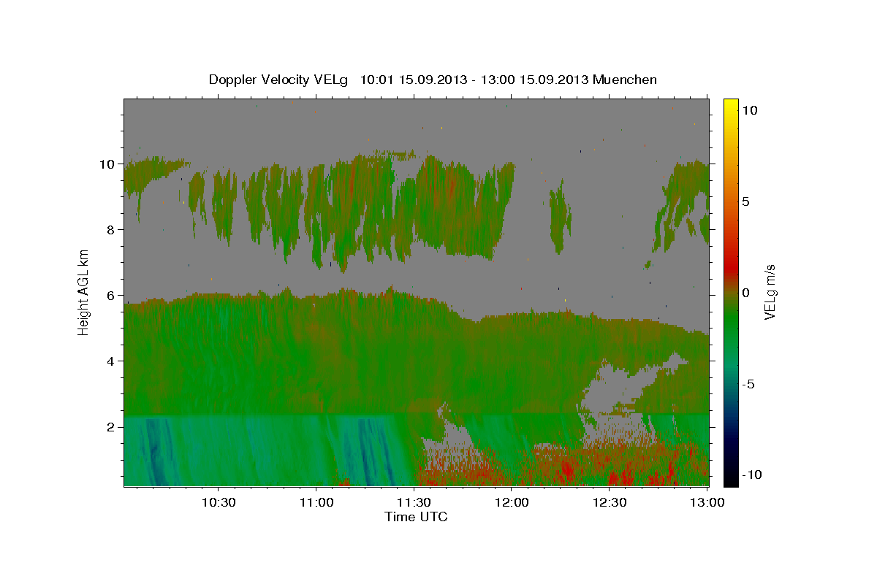Click the 'Height AGL km' y-axis label
The height and width of the screenshot is (584, 877).
[84, 291]
